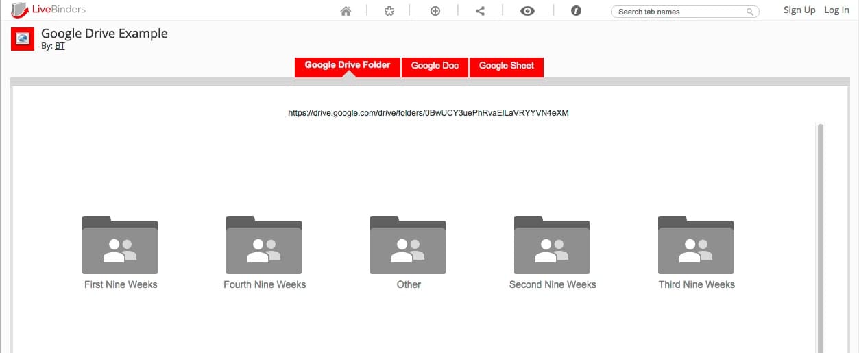Click the vertical scrollbar of the content frame

pos(821,238)
